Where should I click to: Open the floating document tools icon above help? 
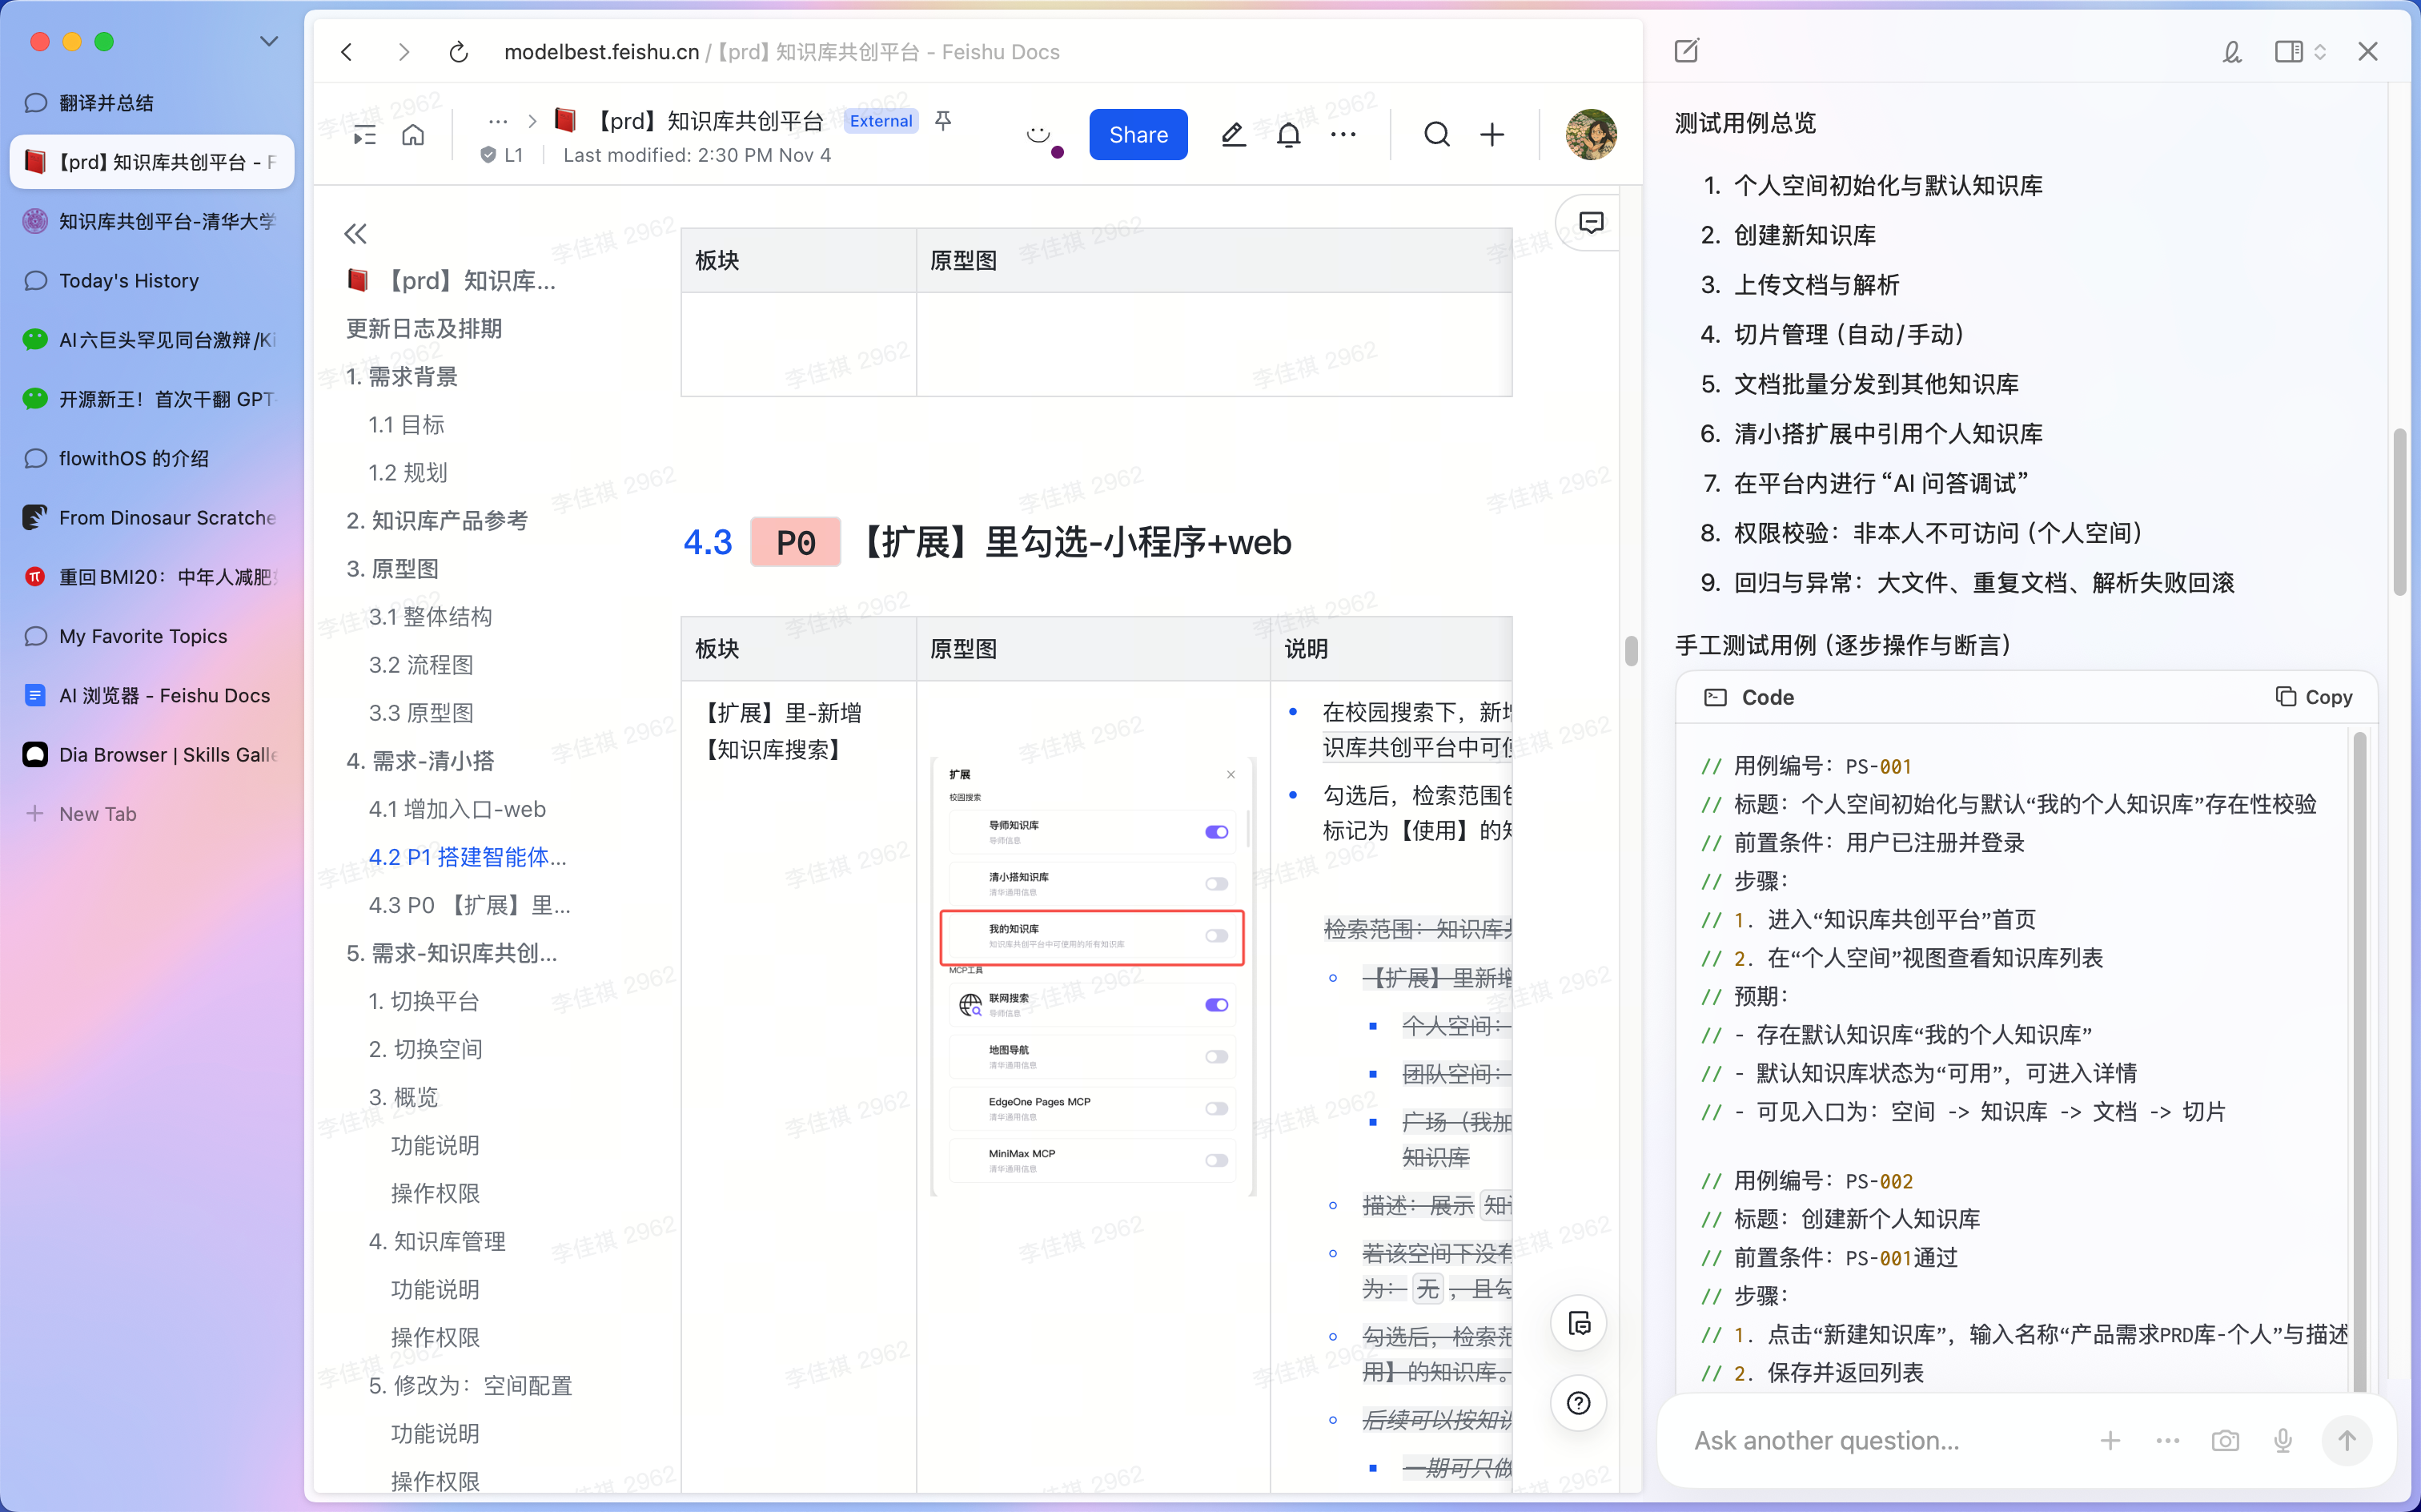tap(1578, 1323)
